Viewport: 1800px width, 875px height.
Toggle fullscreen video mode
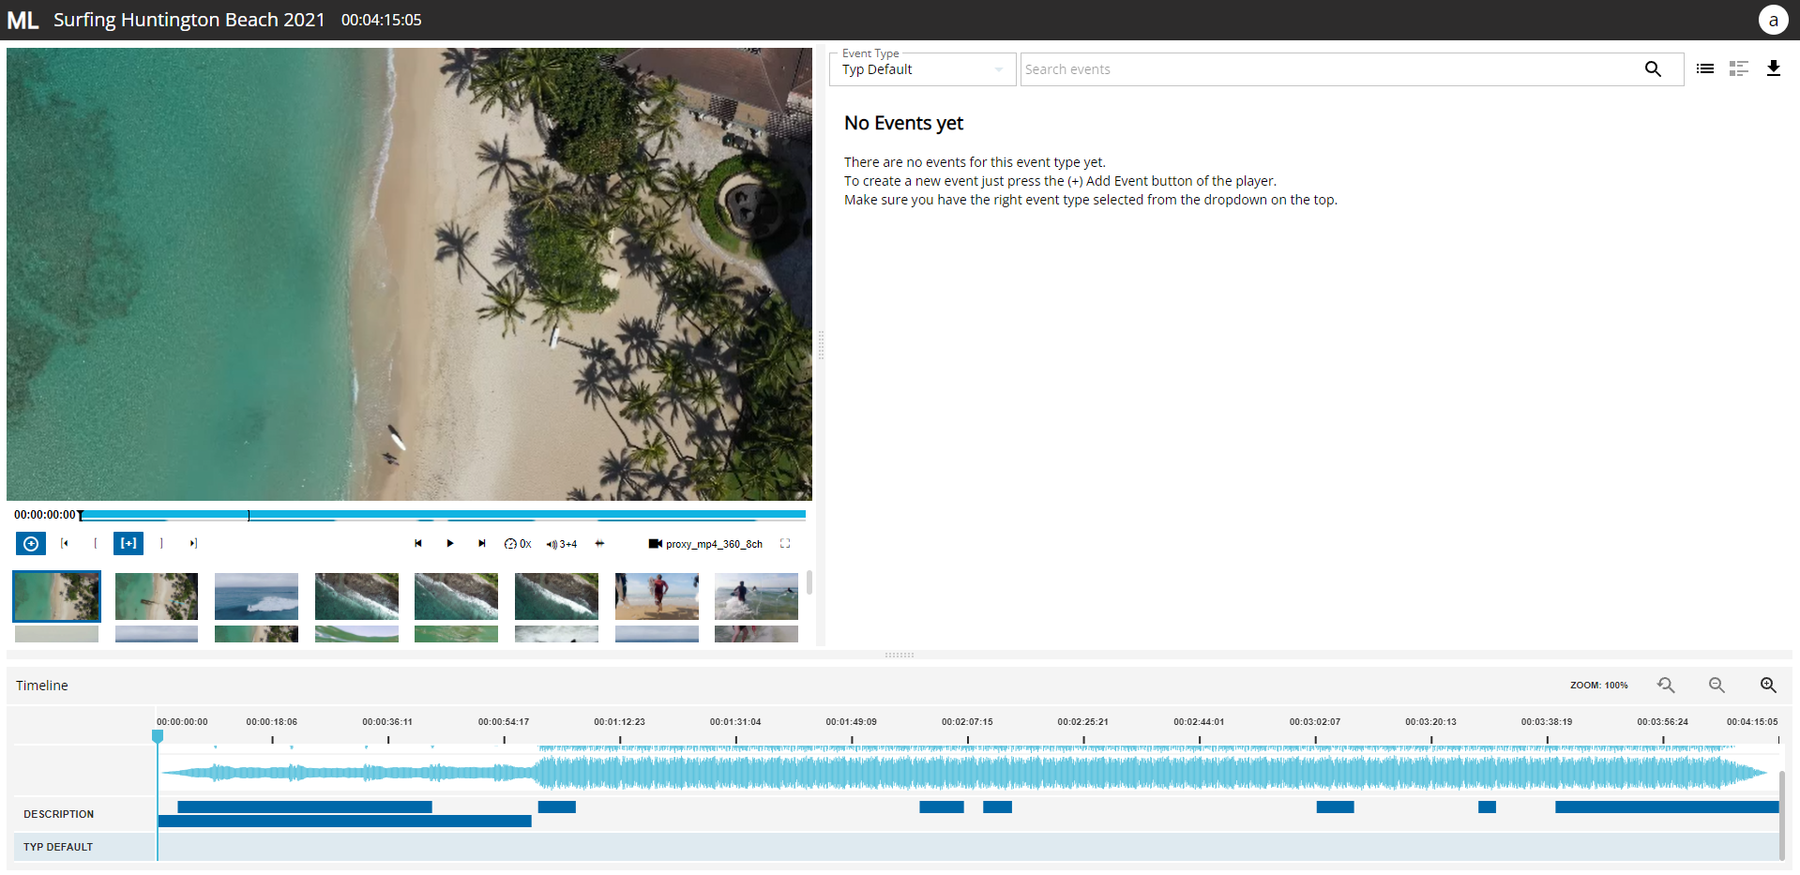click(785, 544)
